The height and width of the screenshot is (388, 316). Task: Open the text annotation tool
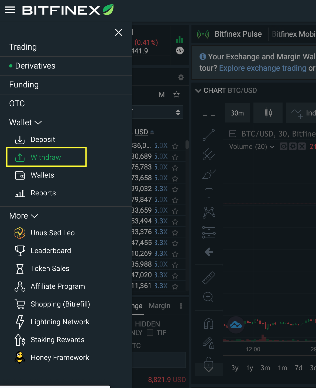click(208, 193)
